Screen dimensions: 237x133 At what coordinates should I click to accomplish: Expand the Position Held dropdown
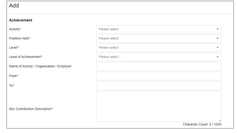coord(159,38)
